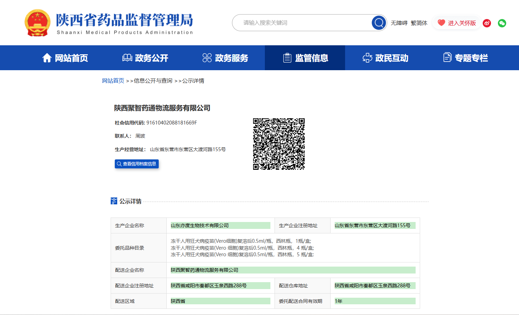Click the 无障碍 accessibility link
The image size is (519, 315).
pos(399,23)
